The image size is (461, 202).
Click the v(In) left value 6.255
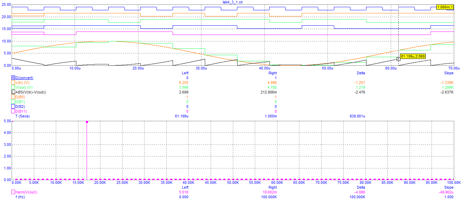pyautogui.click(x=184, y=83)
